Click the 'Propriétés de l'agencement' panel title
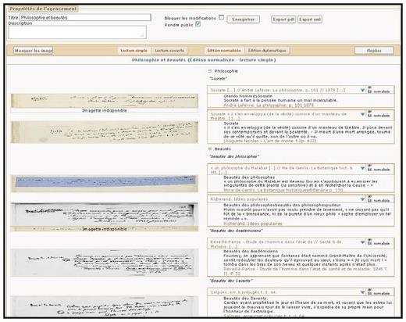This screenshot has height=322, width=406. click(x=43, y=9)
